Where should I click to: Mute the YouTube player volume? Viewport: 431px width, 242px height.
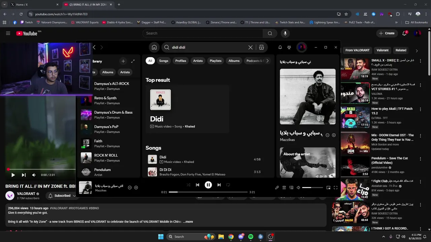click(34, 175)
